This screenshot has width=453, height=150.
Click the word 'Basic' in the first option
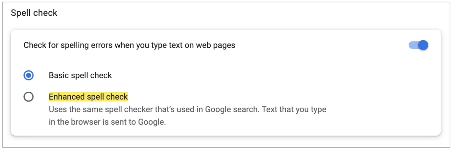(58, 75)
